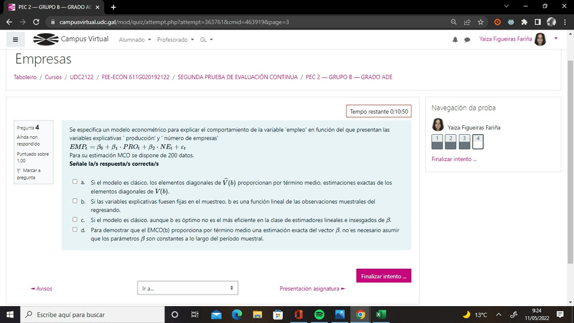The height and width of the screenshot is (323, 574).
Task: Bookmark this page with the star icon
Action: pyautogui.click(x=481, y=22)
